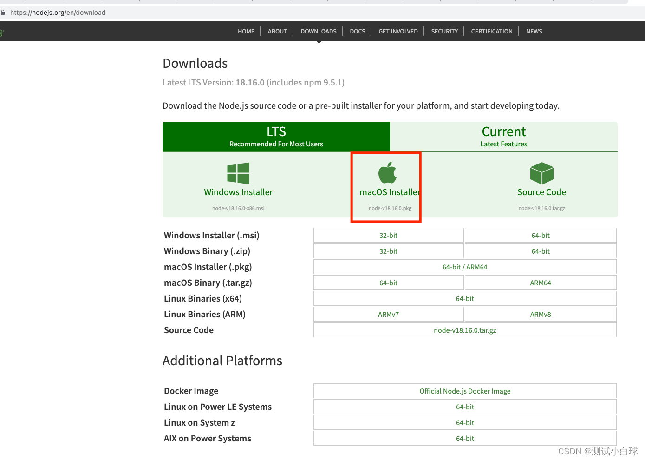Open the SECURITY menu item

[x=444, y=31]
